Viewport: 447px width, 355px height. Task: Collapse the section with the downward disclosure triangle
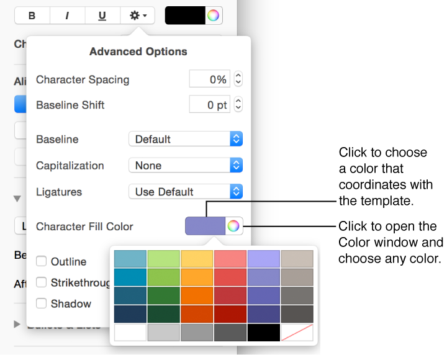click(17, 199)
